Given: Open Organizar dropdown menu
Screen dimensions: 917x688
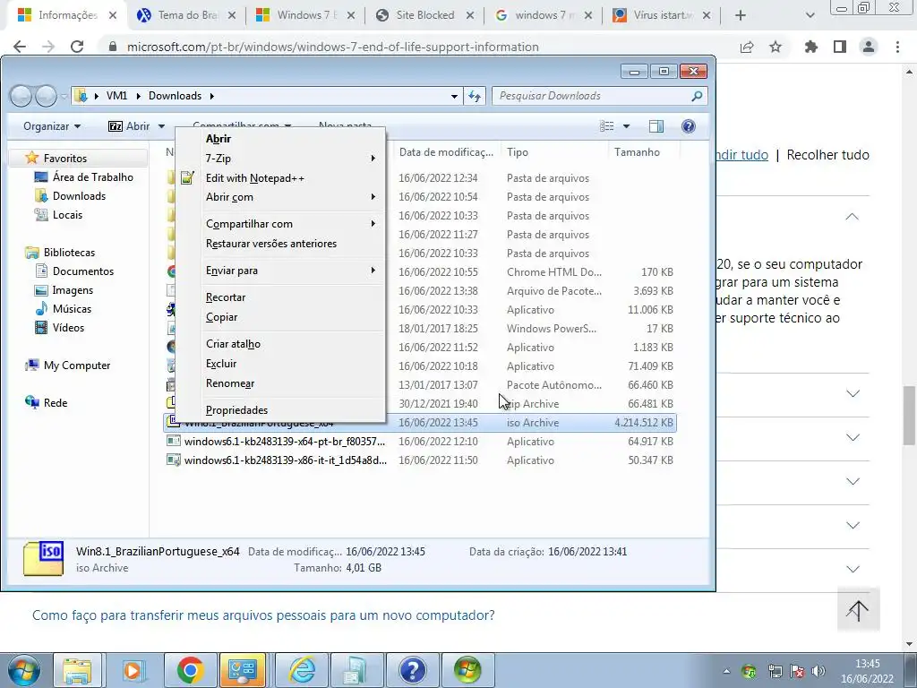Looking at the screenshot, I should pos(51,126).
